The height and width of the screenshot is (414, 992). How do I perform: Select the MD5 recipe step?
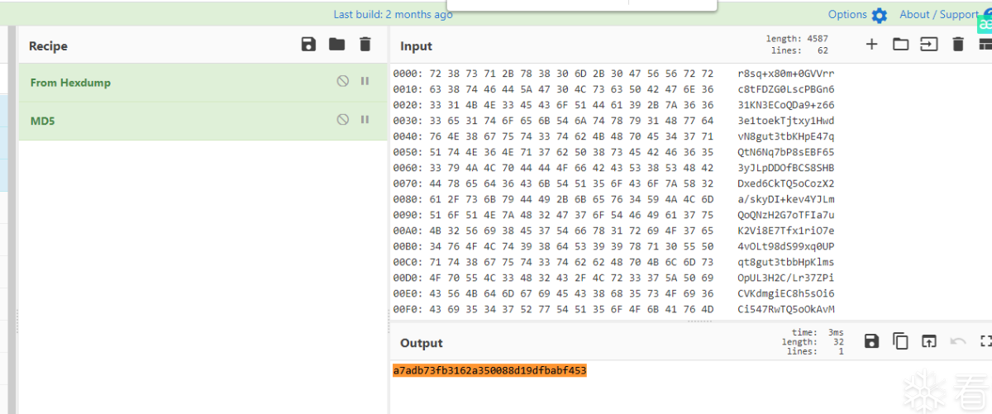[x=203, y=121]
